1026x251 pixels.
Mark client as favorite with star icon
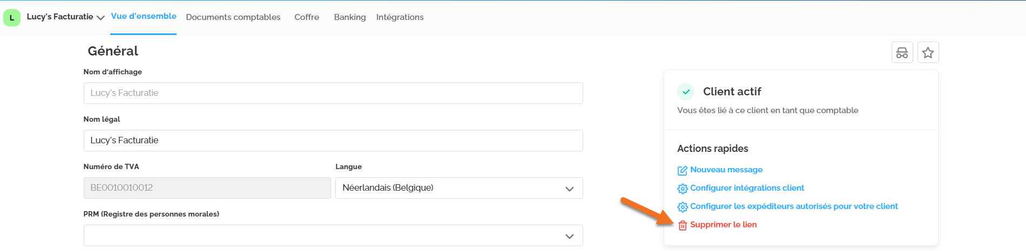[928, 52]
